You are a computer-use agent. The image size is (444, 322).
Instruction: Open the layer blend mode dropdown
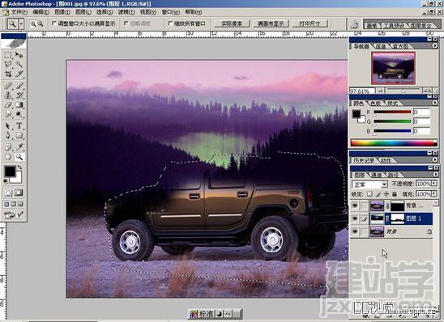pos(369,184)
